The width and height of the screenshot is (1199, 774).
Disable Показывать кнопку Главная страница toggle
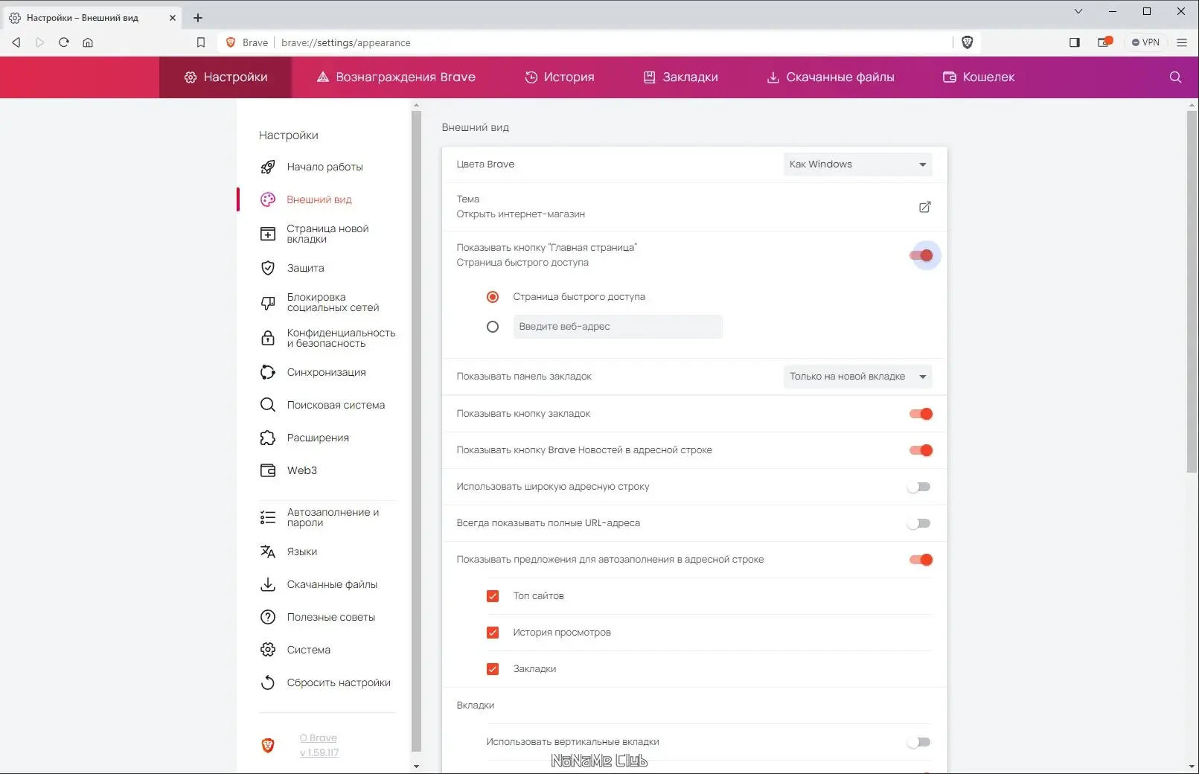pos(921,255)
